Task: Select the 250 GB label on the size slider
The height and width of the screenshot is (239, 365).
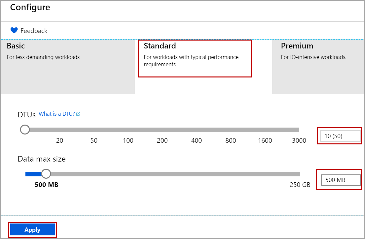Action: 301,185
